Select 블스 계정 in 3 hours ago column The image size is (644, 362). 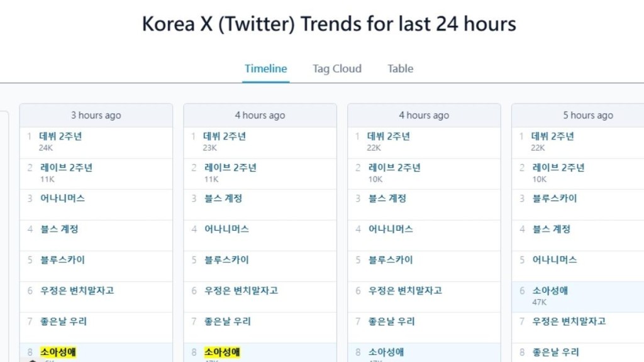click(59, 229)
